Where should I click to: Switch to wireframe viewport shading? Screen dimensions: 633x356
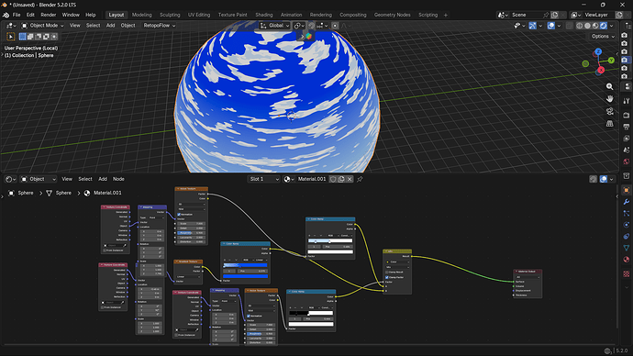tap(579, 26)
